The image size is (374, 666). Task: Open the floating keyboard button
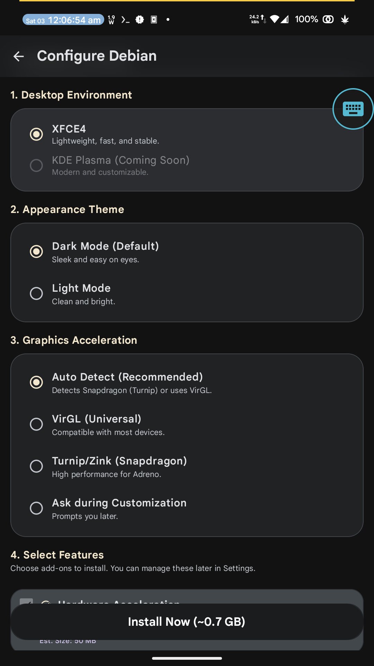pos(353,109)
